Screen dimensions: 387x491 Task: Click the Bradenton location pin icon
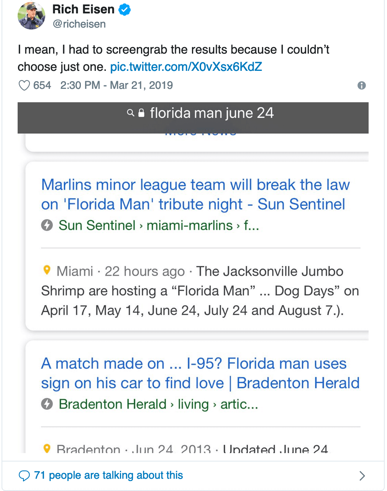click(x=47, y=448)
